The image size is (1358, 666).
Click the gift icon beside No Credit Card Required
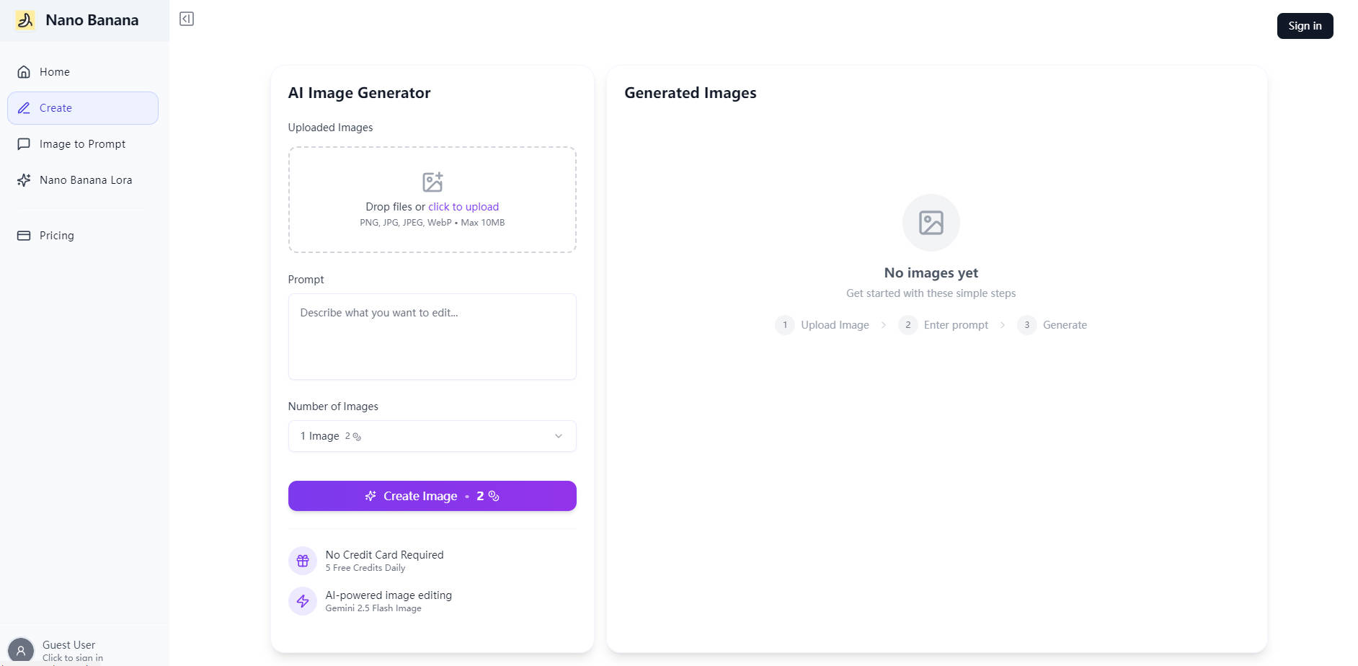303,561
